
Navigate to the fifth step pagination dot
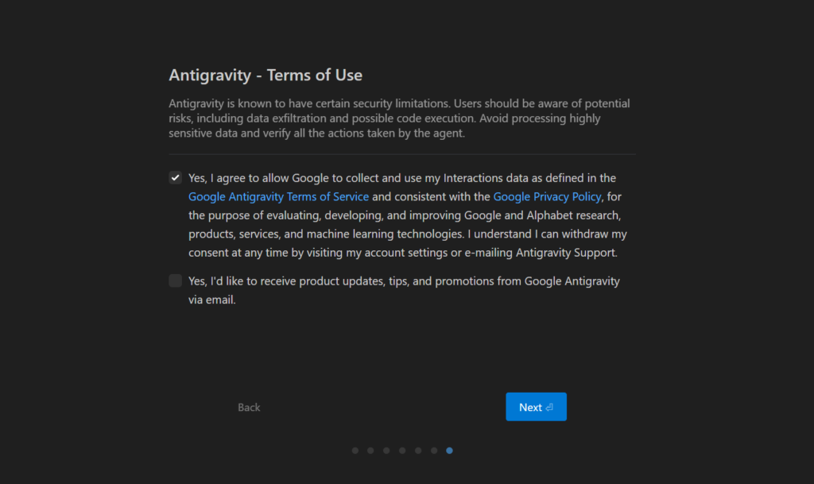[418, 451]
